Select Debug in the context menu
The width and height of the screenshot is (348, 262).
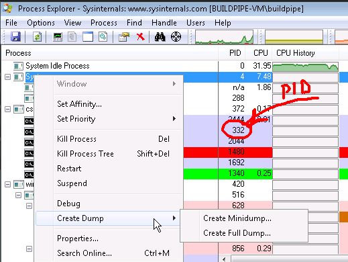tap(109, 204)
